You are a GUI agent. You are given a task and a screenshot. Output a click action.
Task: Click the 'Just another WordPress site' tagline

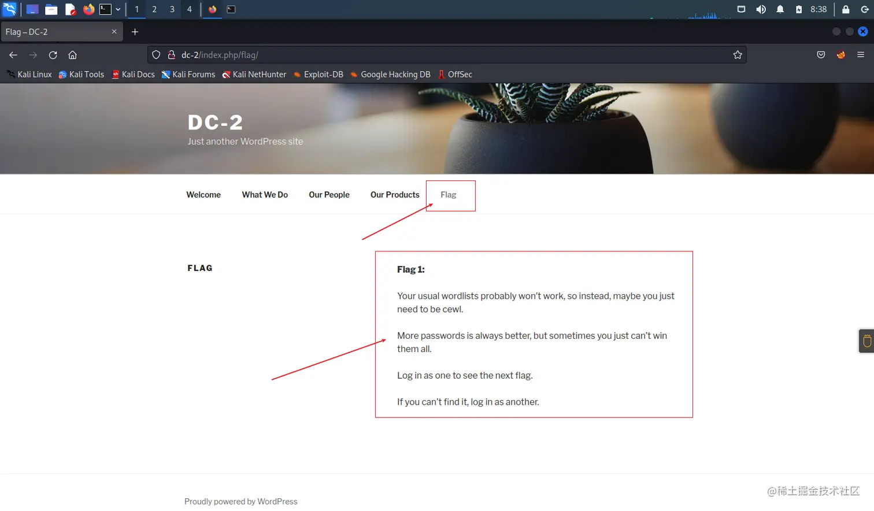[245, 142]
